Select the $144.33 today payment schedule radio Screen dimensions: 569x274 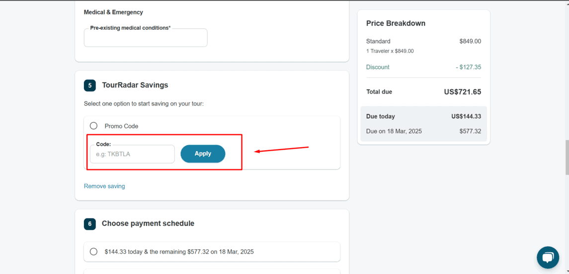click(93, 252)
